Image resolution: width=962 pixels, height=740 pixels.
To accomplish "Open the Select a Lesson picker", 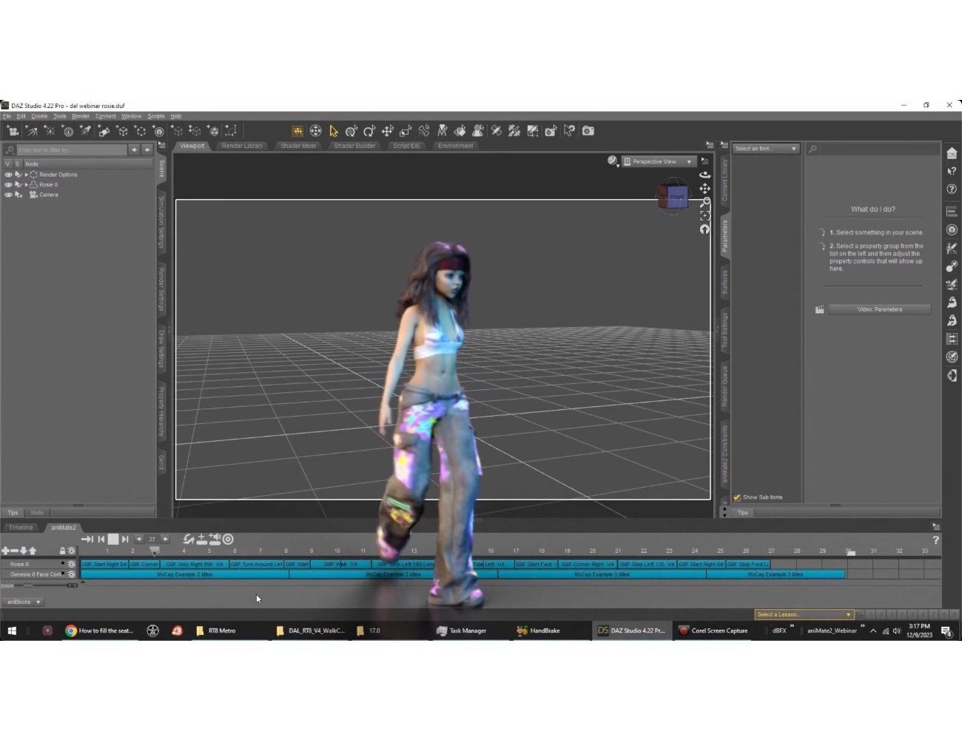I will [x=804, y=614].
